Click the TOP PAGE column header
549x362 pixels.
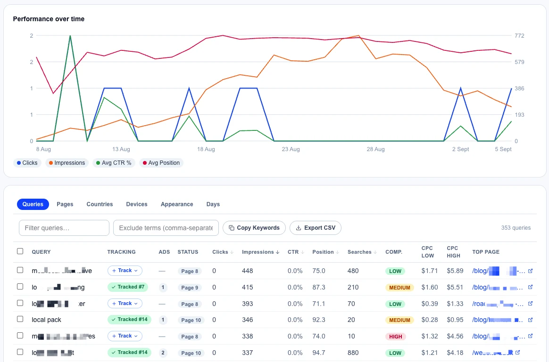[486, 252]
